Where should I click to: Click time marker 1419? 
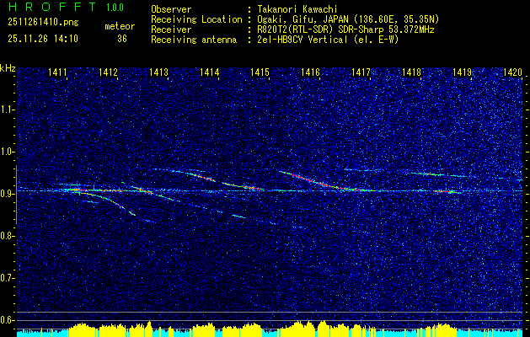(462, 72)
